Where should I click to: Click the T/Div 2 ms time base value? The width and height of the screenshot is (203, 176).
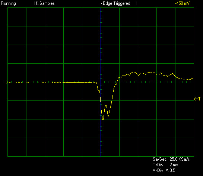pos(174,165)
